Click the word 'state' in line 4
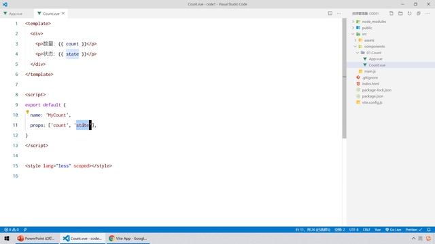Image resolution: width=435 pixels, height=244 pixels. pyautogui.click(x=73, y=54)
